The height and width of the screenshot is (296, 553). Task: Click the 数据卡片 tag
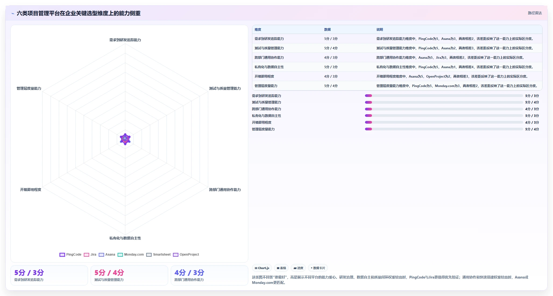(318, 268)
